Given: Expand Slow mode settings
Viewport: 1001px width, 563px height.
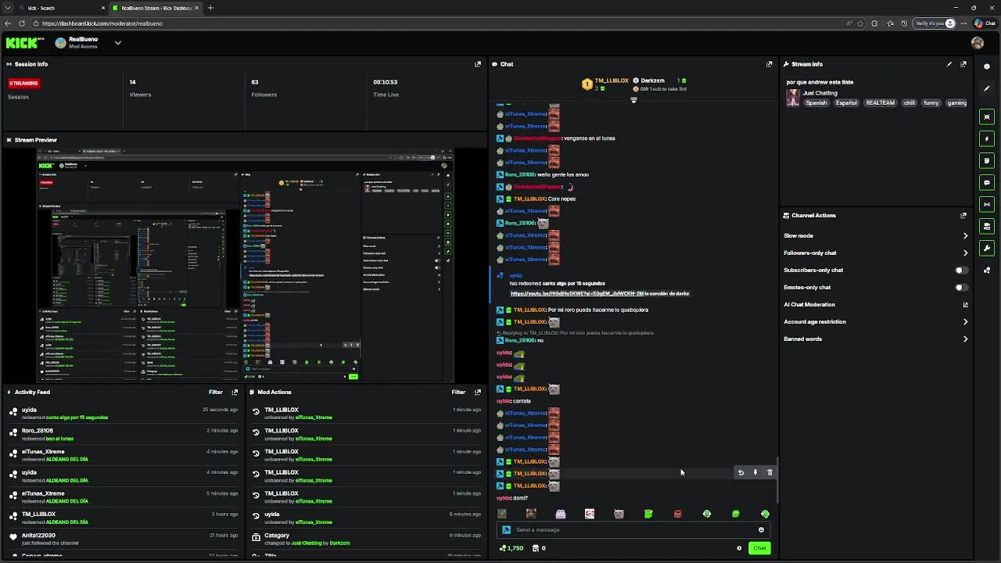Looking at the screenshot, I should coord(965,235).
